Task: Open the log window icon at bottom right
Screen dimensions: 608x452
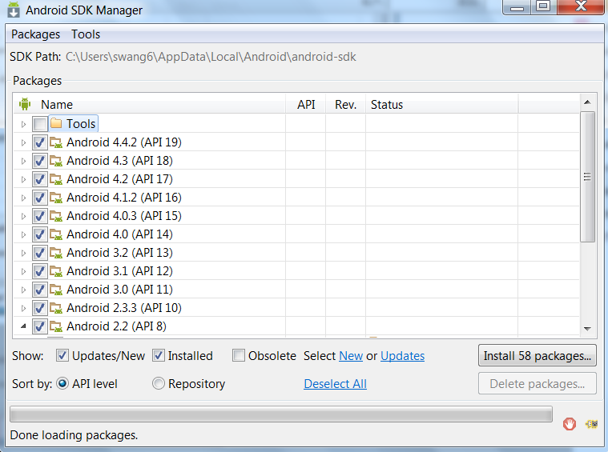Action: coord(591,424)
